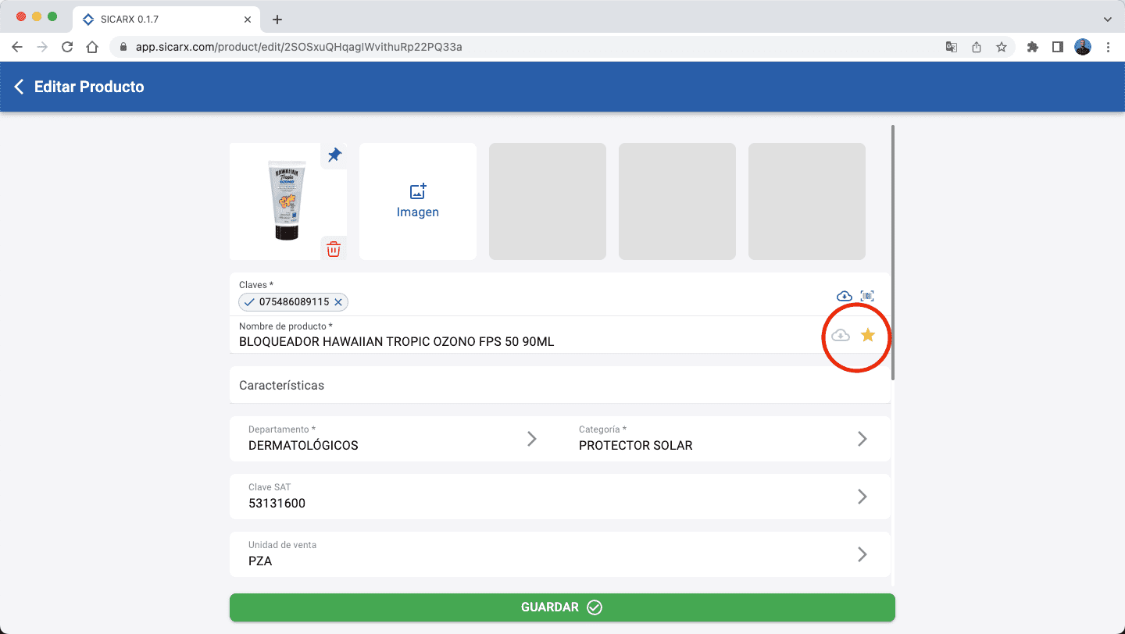The width and height of the screenshot is (1125, 634).
Task: Open the Categoría PROTECTOR SOLAR selector
Action: tap(862, 439)
